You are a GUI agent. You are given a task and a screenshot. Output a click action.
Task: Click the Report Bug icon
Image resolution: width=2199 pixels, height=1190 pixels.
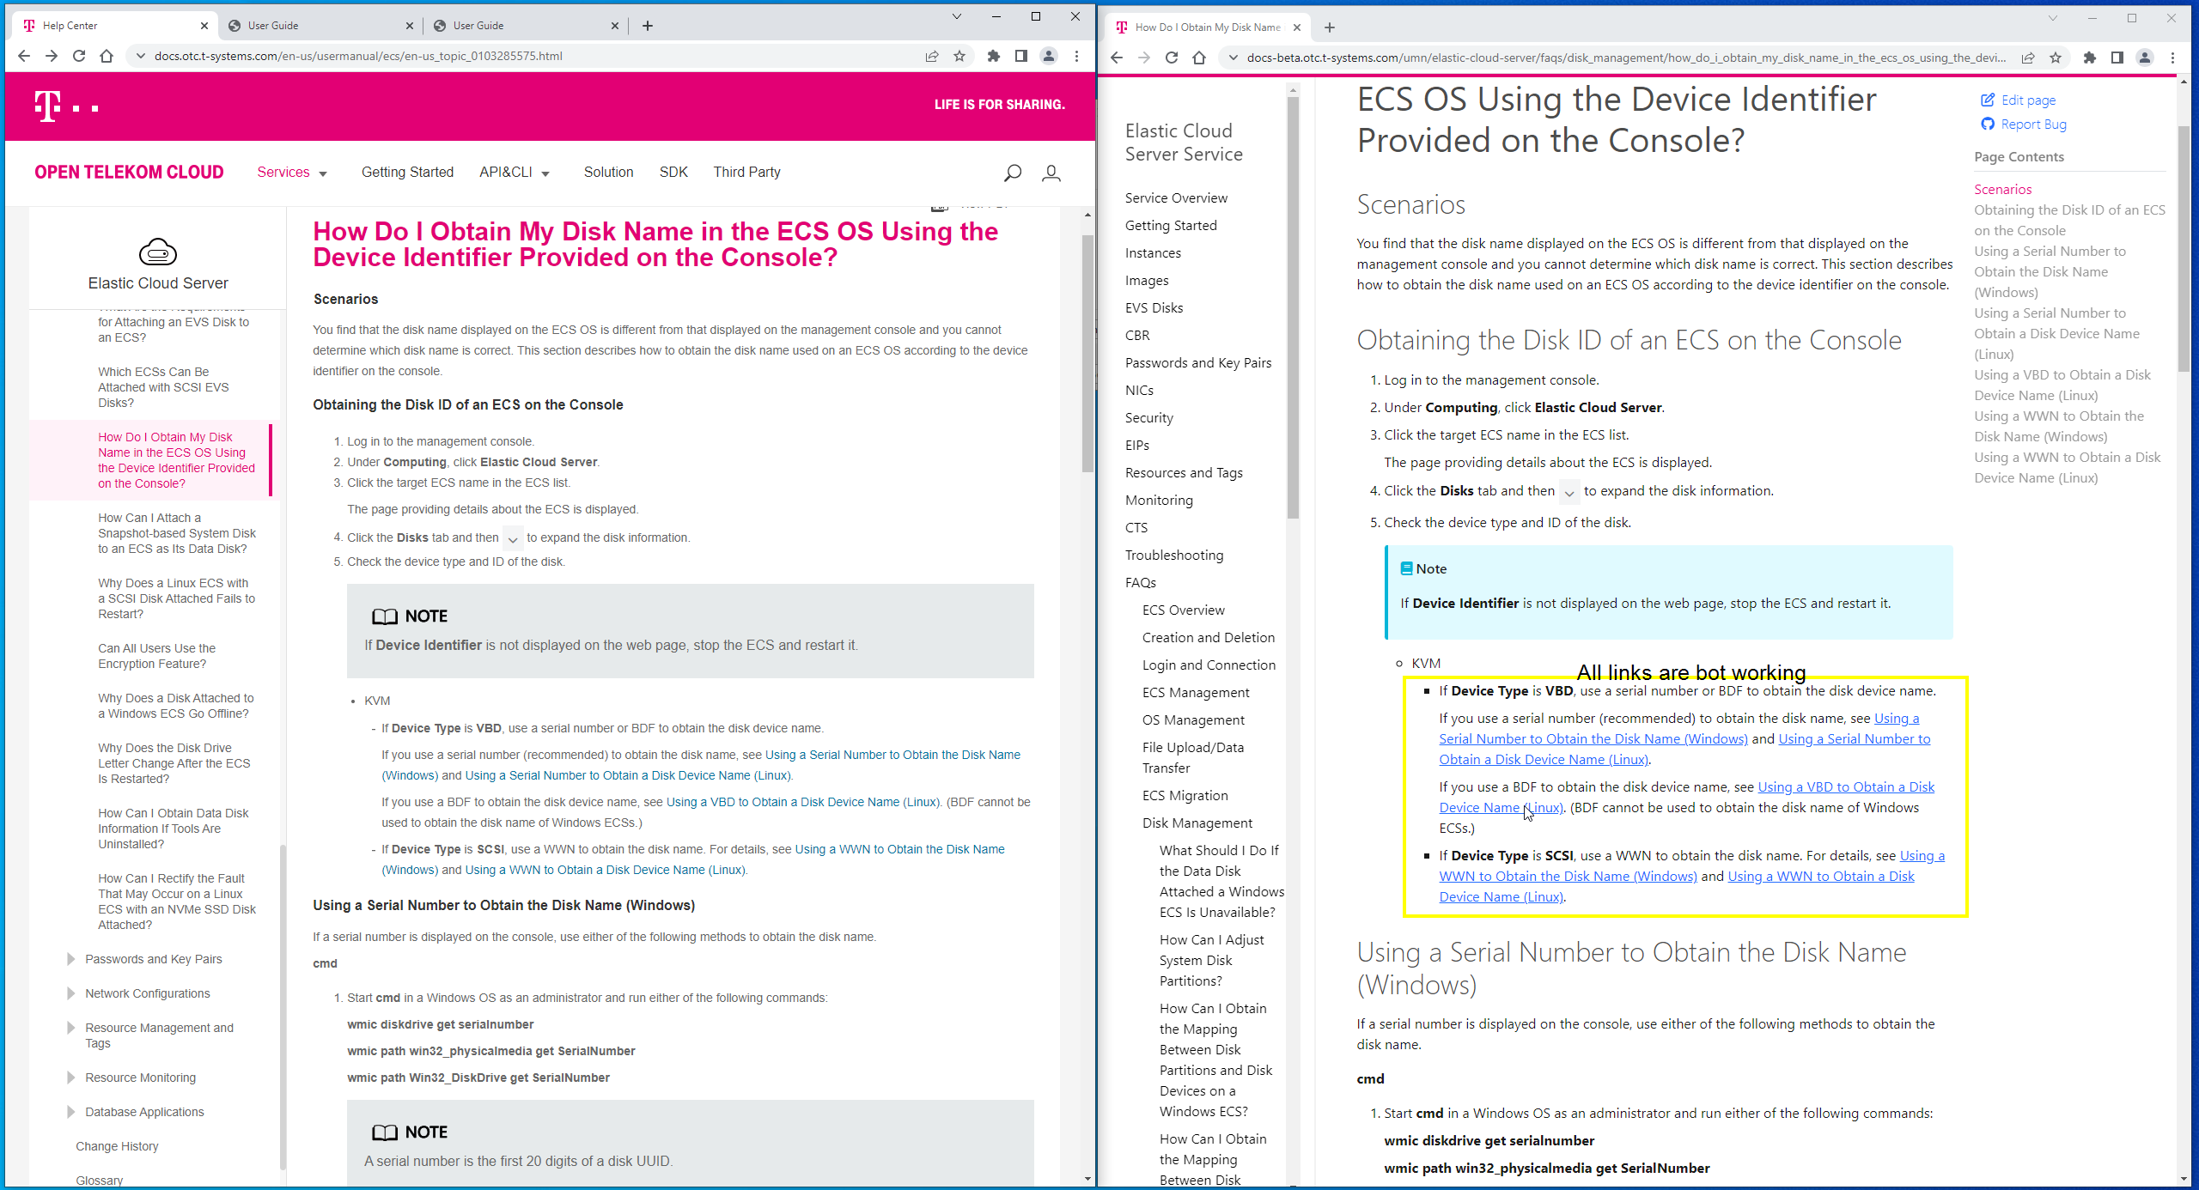1987,124
